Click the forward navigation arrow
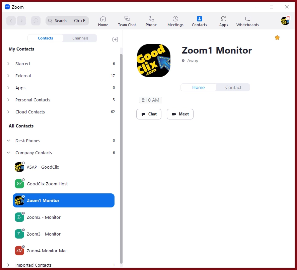297x270 pixels. [x=21, y=21]
